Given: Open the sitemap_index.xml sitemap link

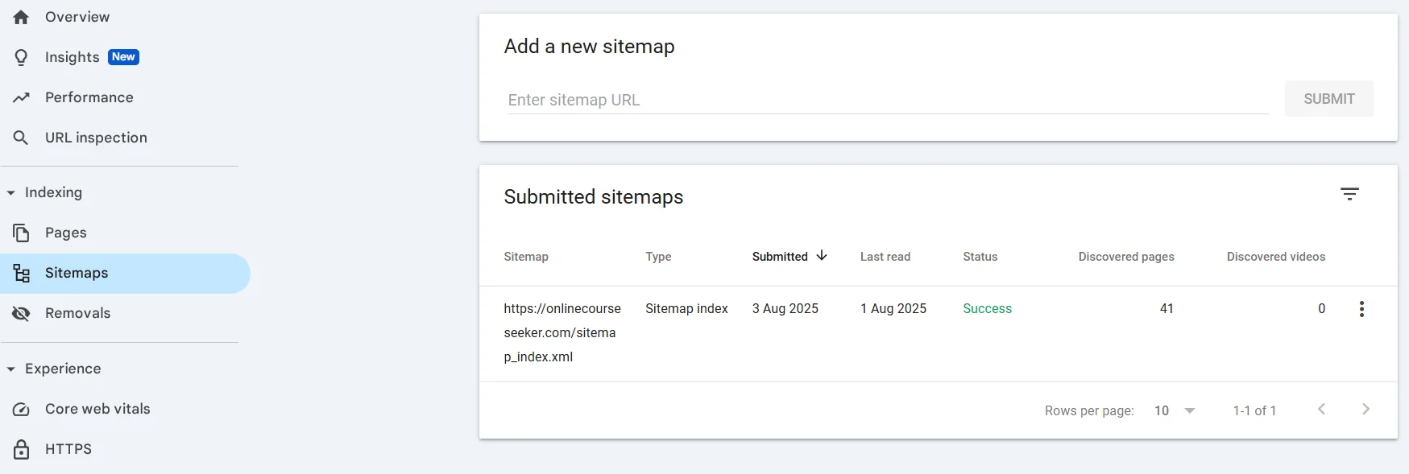Looking at the screenshot, I should click(562, 332).
